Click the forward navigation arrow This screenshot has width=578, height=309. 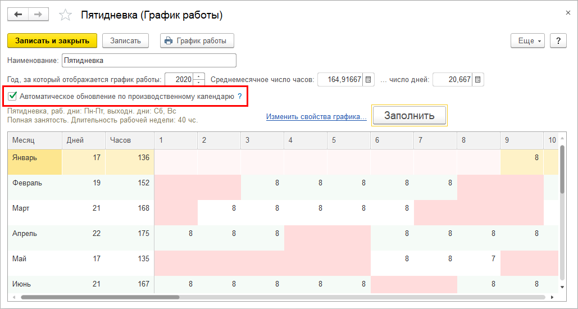coord(38,15)
